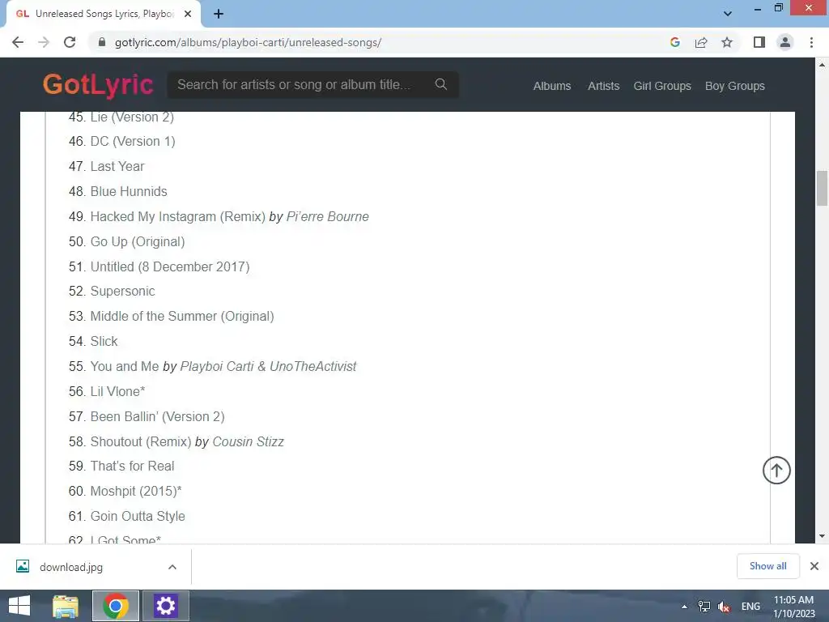Viewport: 829px width, 622px height.
Task: Open the gear settings app in taskbar
Action: [x=165, y=606]
